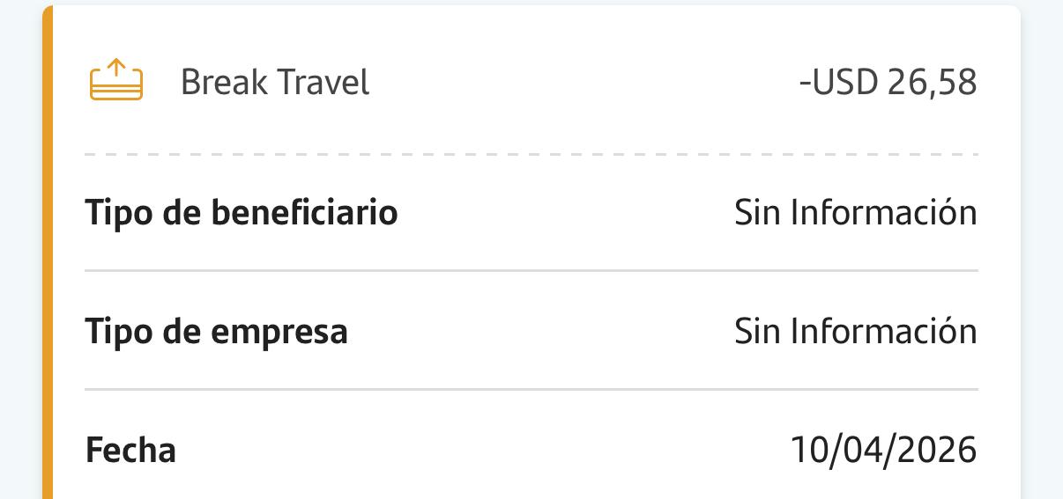Click the blank space between Break Travel and amount
The height and width of the screenshot is (499, 1063).
tap(582, 83)
